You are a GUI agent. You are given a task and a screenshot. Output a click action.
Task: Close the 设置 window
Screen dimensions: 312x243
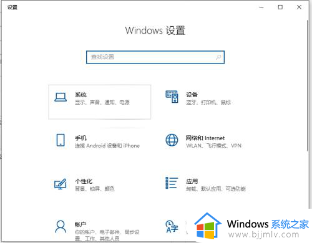point(299,7)
